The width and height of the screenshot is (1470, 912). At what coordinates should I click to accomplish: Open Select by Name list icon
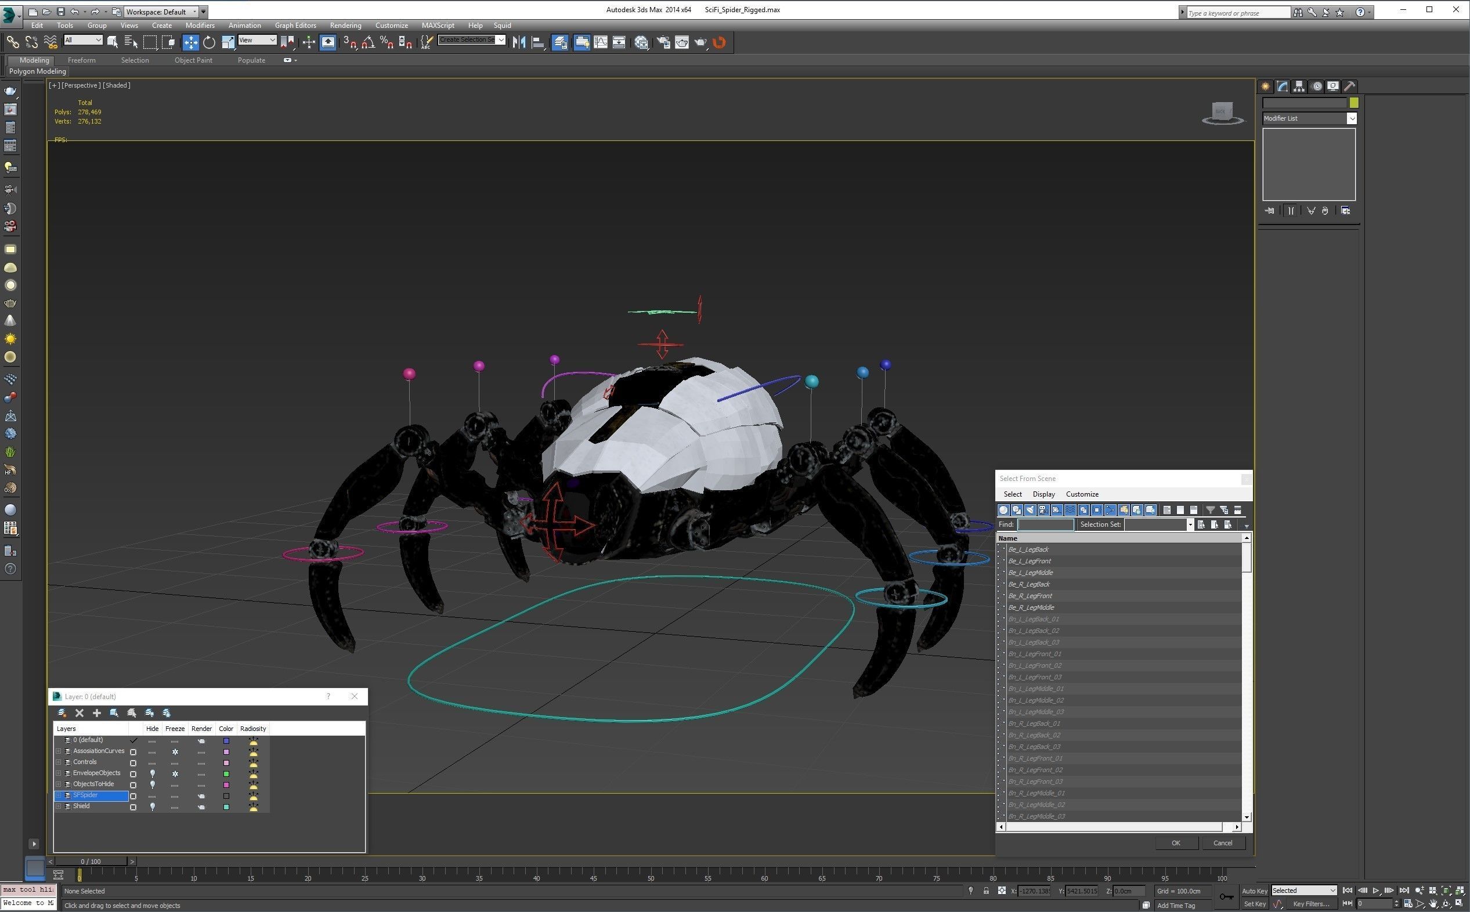[x=131, y=42]
